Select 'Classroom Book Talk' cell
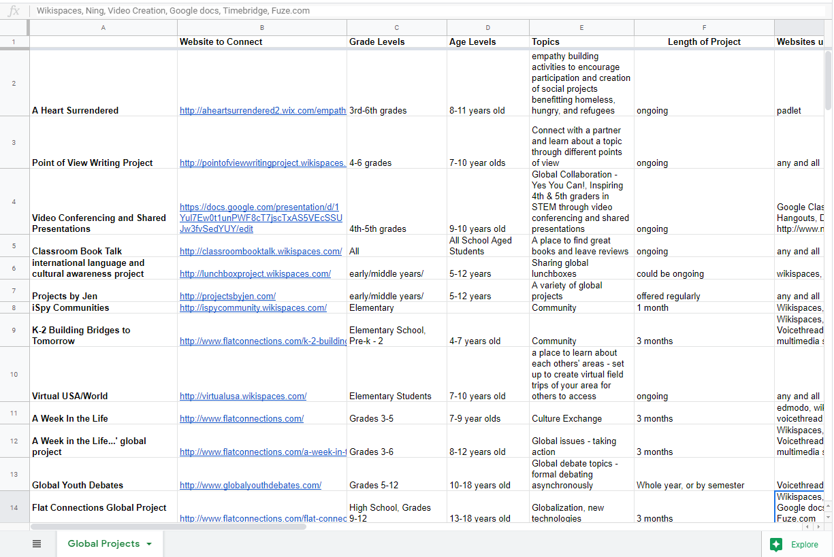Screen dimensions: 834x557 click(103, 246)
